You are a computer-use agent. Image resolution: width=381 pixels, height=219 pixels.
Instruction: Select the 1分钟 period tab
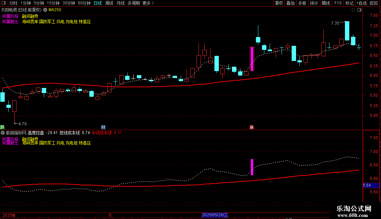coord(26,3)
